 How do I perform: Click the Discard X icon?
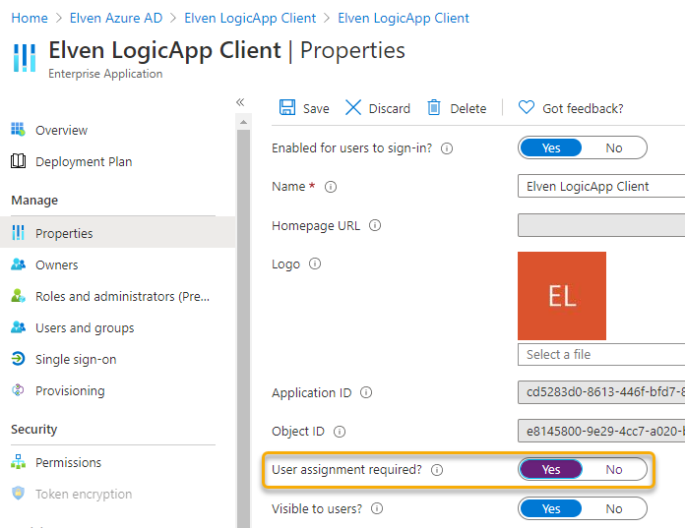(353, 107)
